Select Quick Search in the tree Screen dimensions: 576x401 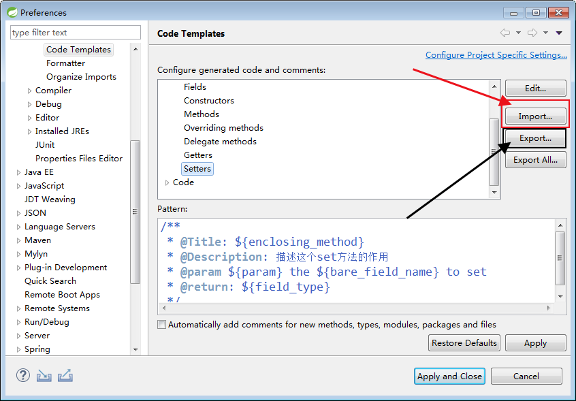(x=50, y=281)
